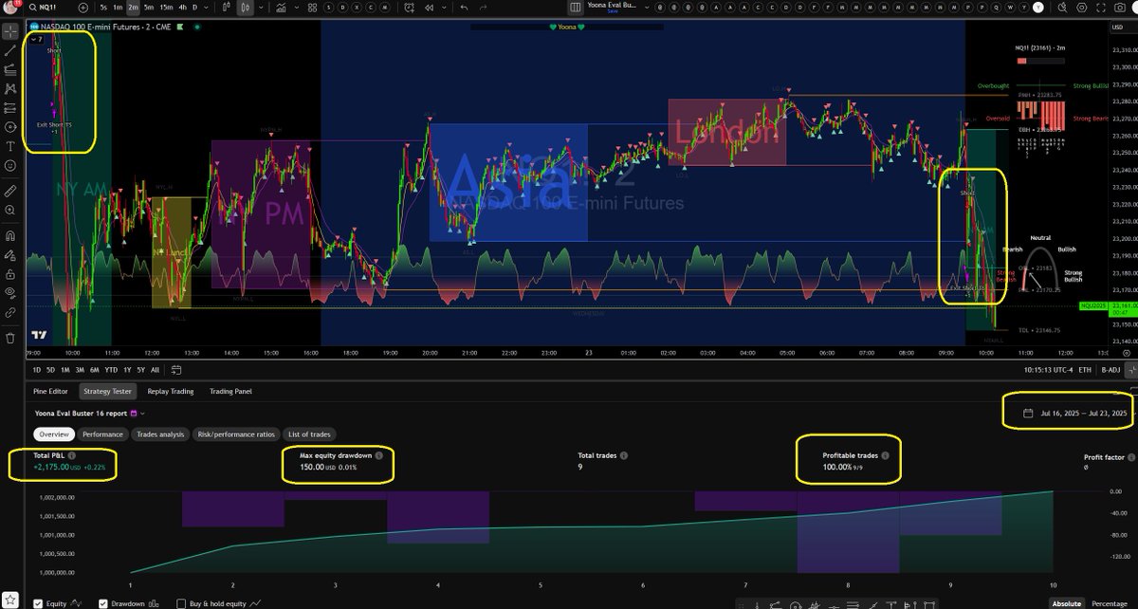
Task: Switch to the List of trades tab
Action: coord(309,434)
